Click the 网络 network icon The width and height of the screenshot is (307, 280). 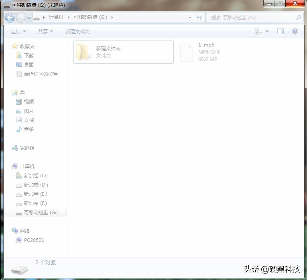tap(15, 231)
